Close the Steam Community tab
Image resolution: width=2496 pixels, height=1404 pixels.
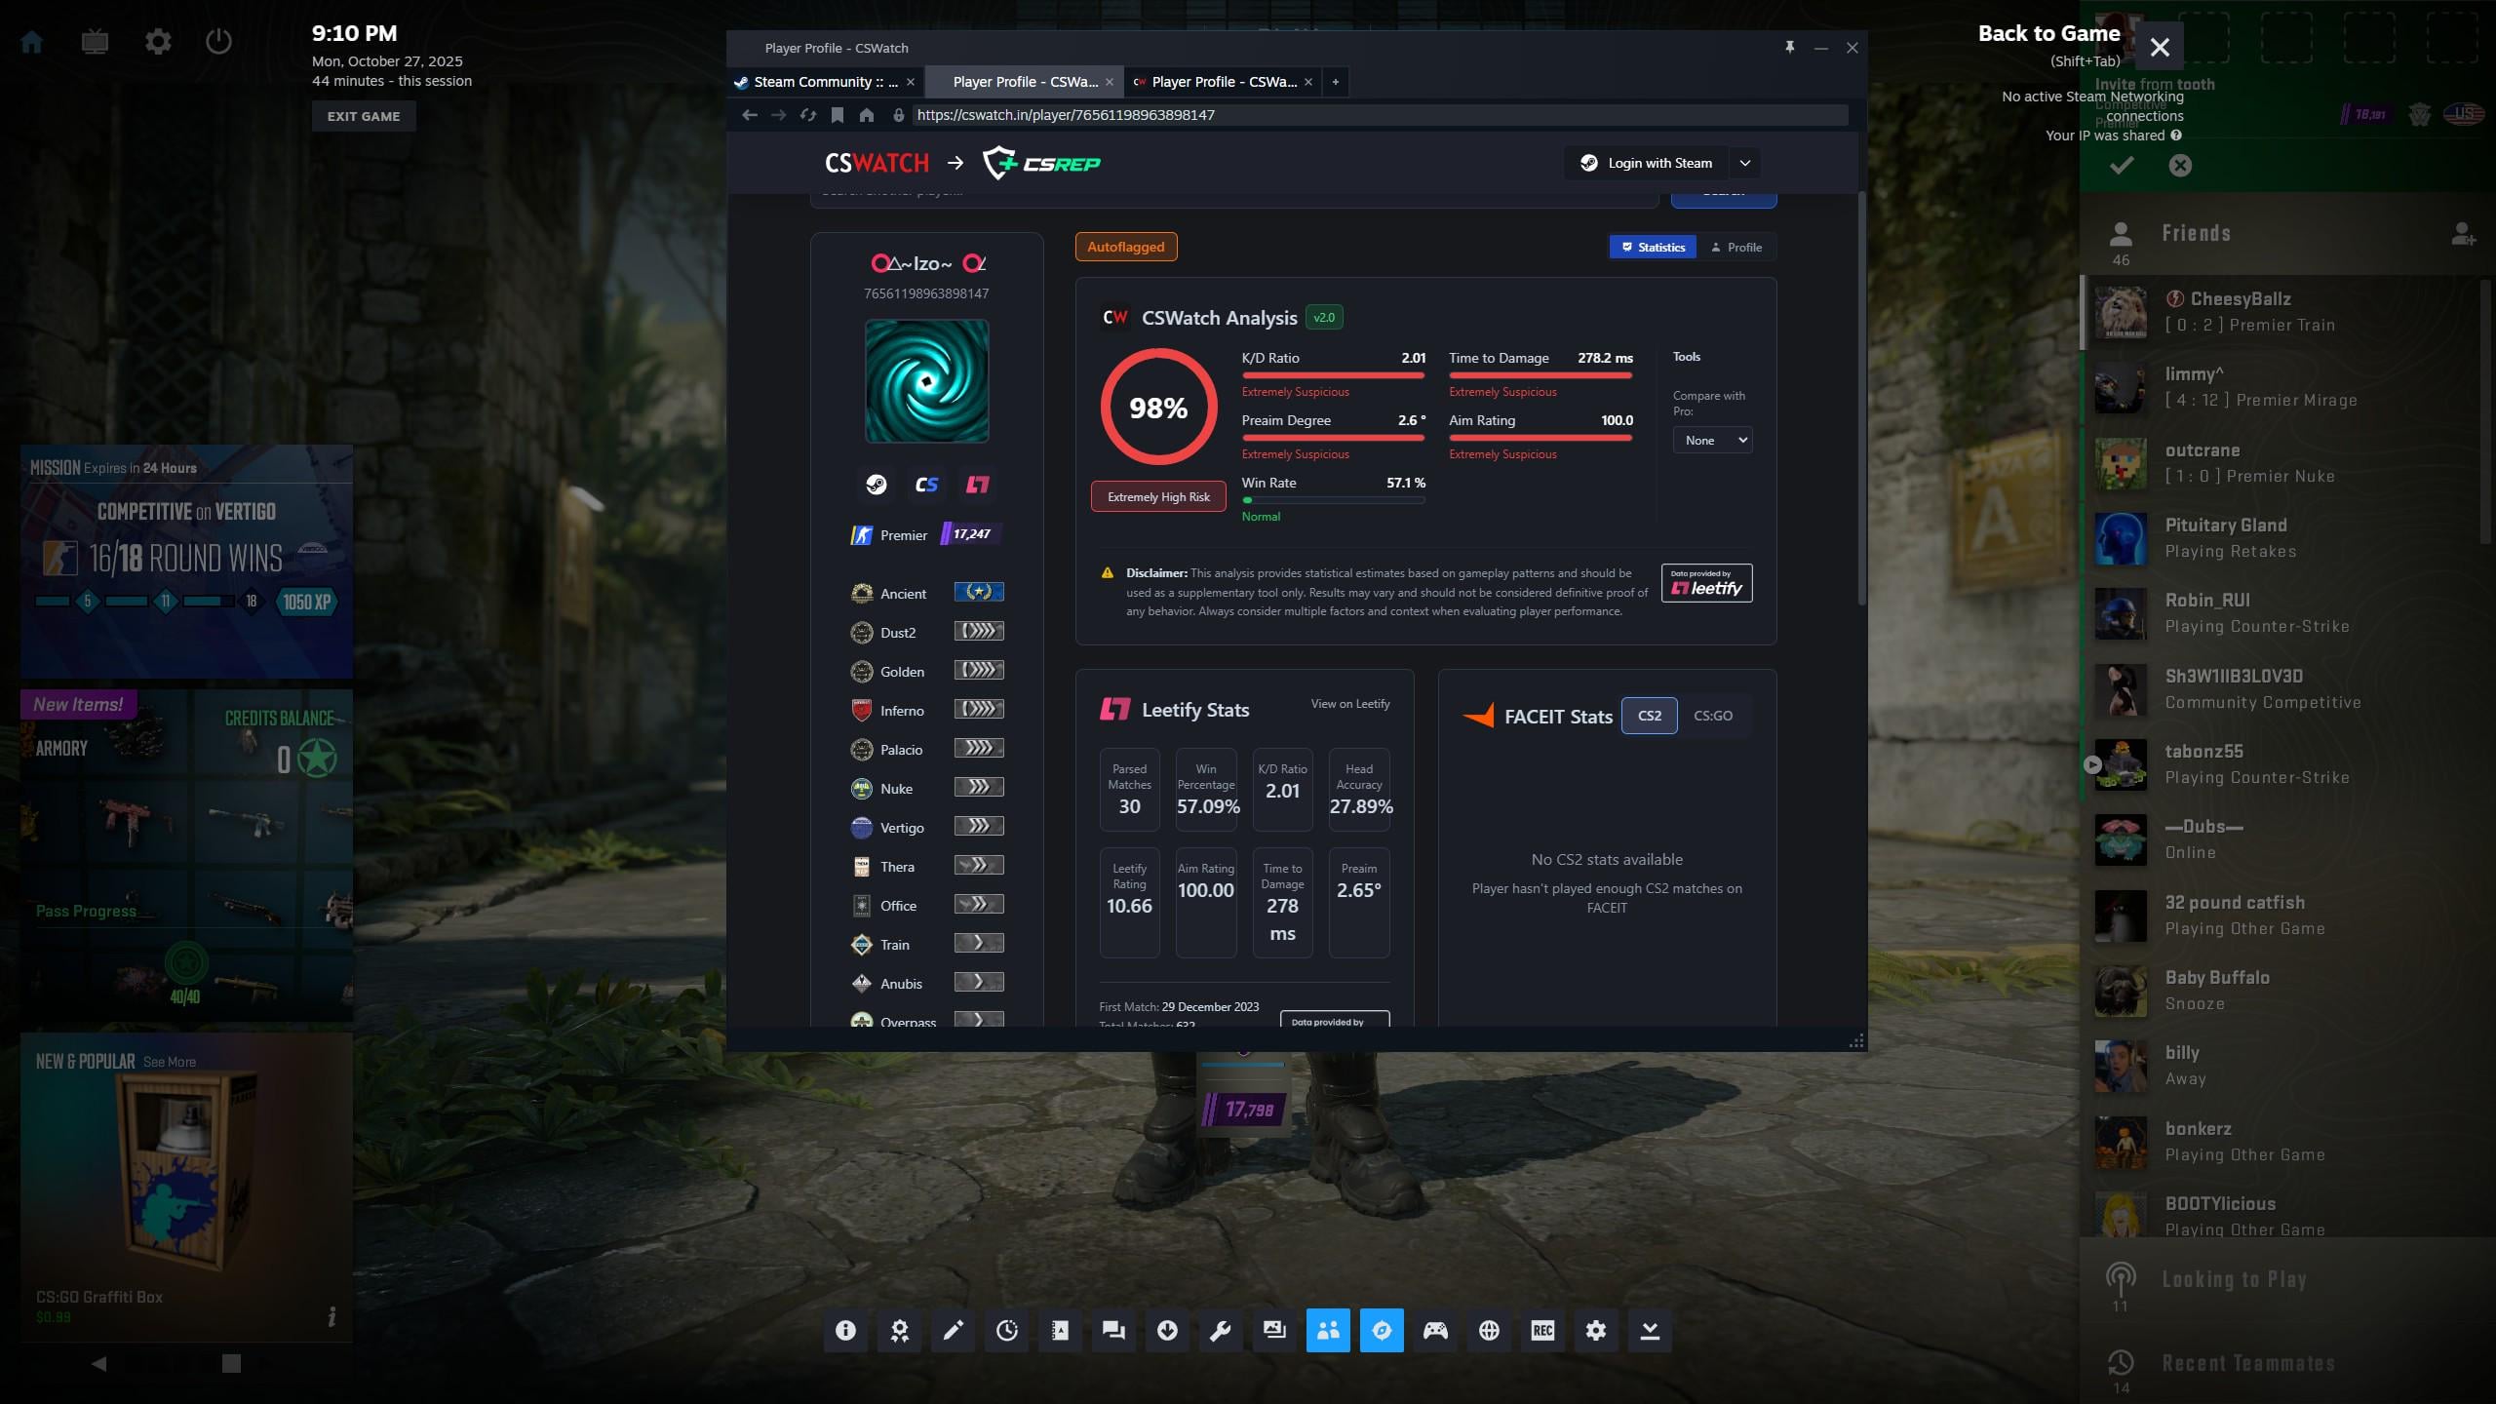[x=911, y=82]
